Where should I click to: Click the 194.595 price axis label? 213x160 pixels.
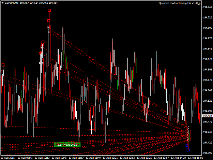tap(208, 70)
